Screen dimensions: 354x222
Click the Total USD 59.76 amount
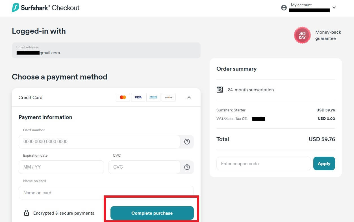coord(322,139)
